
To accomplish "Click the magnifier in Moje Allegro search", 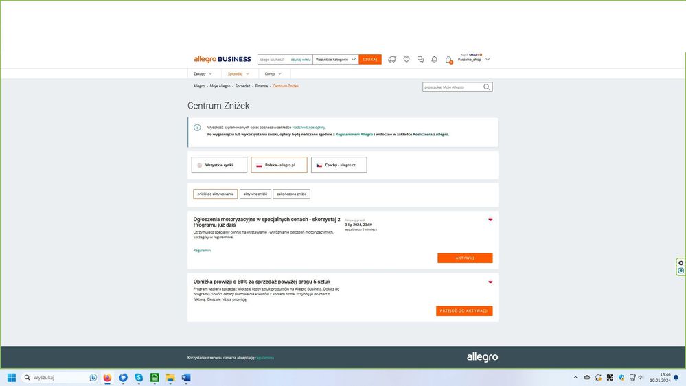I will (487, 87).
